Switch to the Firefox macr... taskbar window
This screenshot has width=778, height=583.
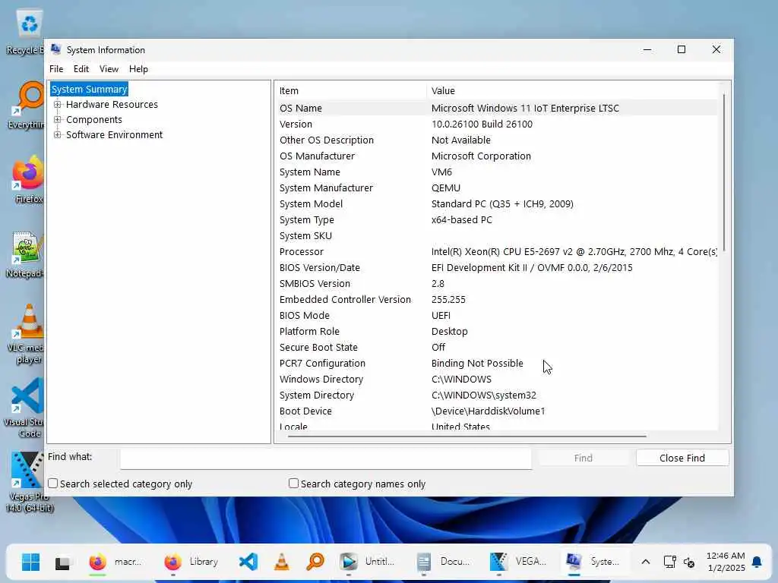point(117,562)
